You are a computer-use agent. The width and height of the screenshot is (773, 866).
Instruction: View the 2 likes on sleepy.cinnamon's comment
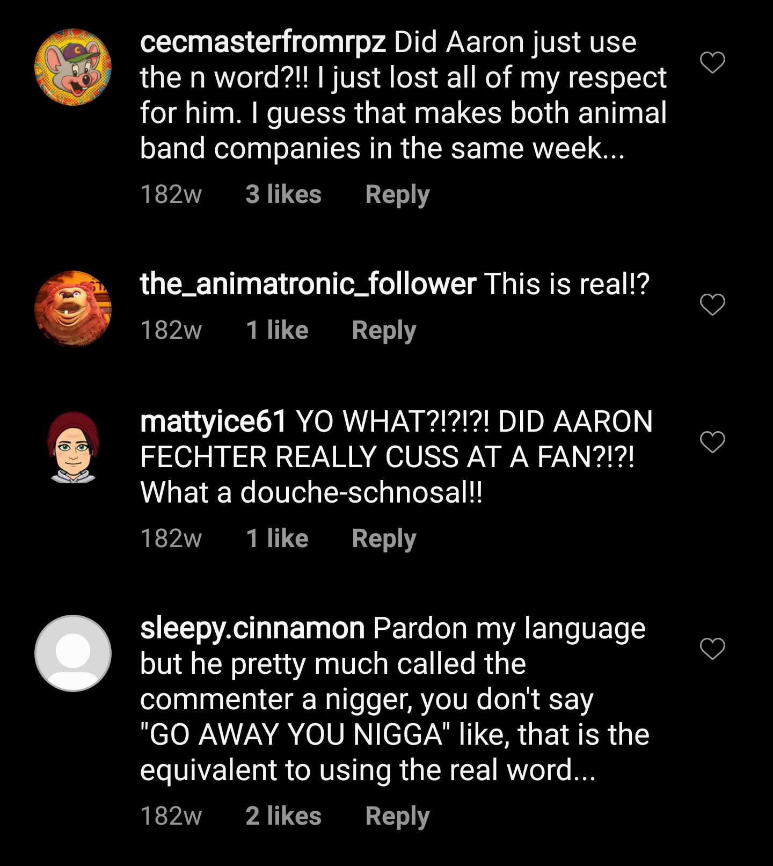click(x=283, y=816)
